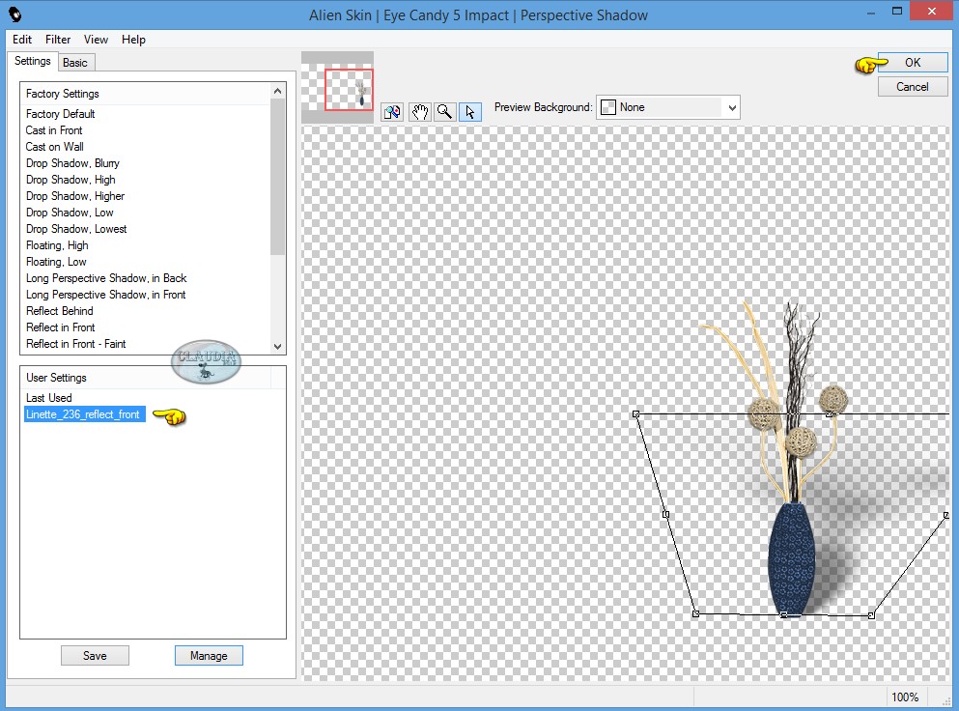Select the arrow pointer tool

469,112
